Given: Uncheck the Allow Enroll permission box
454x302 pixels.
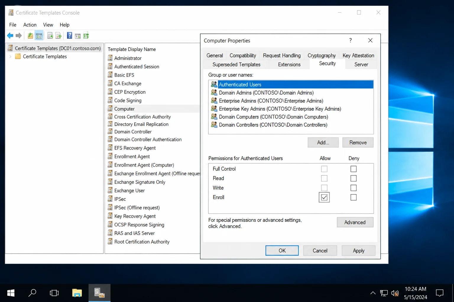Looking at the screenshot, I should click(x=324, y=197).
